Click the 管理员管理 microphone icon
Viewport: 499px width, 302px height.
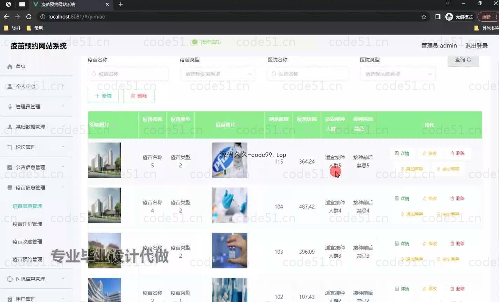[10, 107]
